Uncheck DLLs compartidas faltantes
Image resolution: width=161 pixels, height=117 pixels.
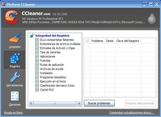click(x=37, y=40)
